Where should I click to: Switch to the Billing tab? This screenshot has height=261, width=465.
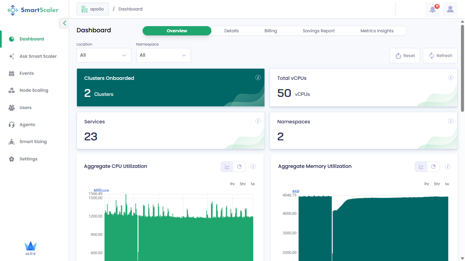click(271, 31)
